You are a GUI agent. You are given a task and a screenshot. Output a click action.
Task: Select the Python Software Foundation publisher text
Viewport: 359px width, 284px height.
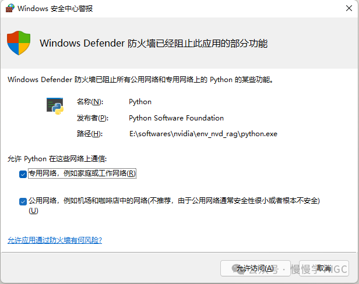coord(176,118)
